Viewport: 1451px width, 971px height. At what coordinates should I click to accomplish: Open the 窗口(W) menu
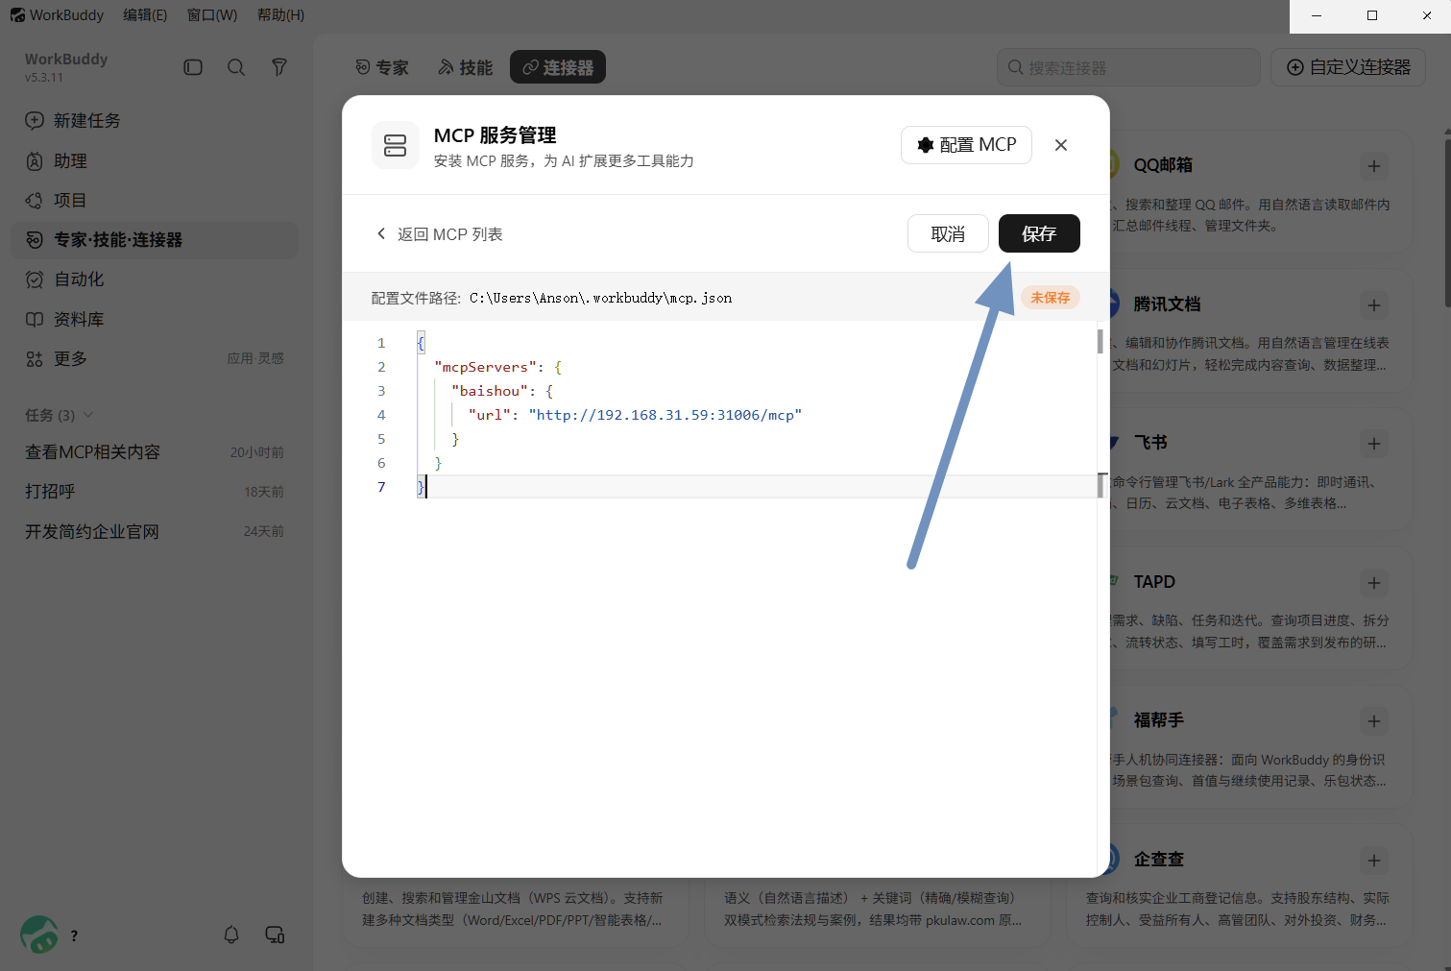click(212, 15)
